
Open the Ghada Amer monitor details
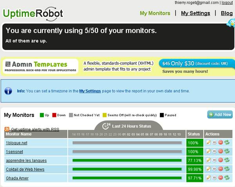pos(17,178)
